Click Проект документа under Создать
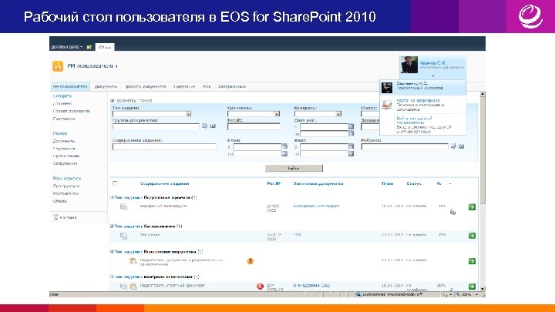This screenshot has height=312, width=555. click(71, 111)
